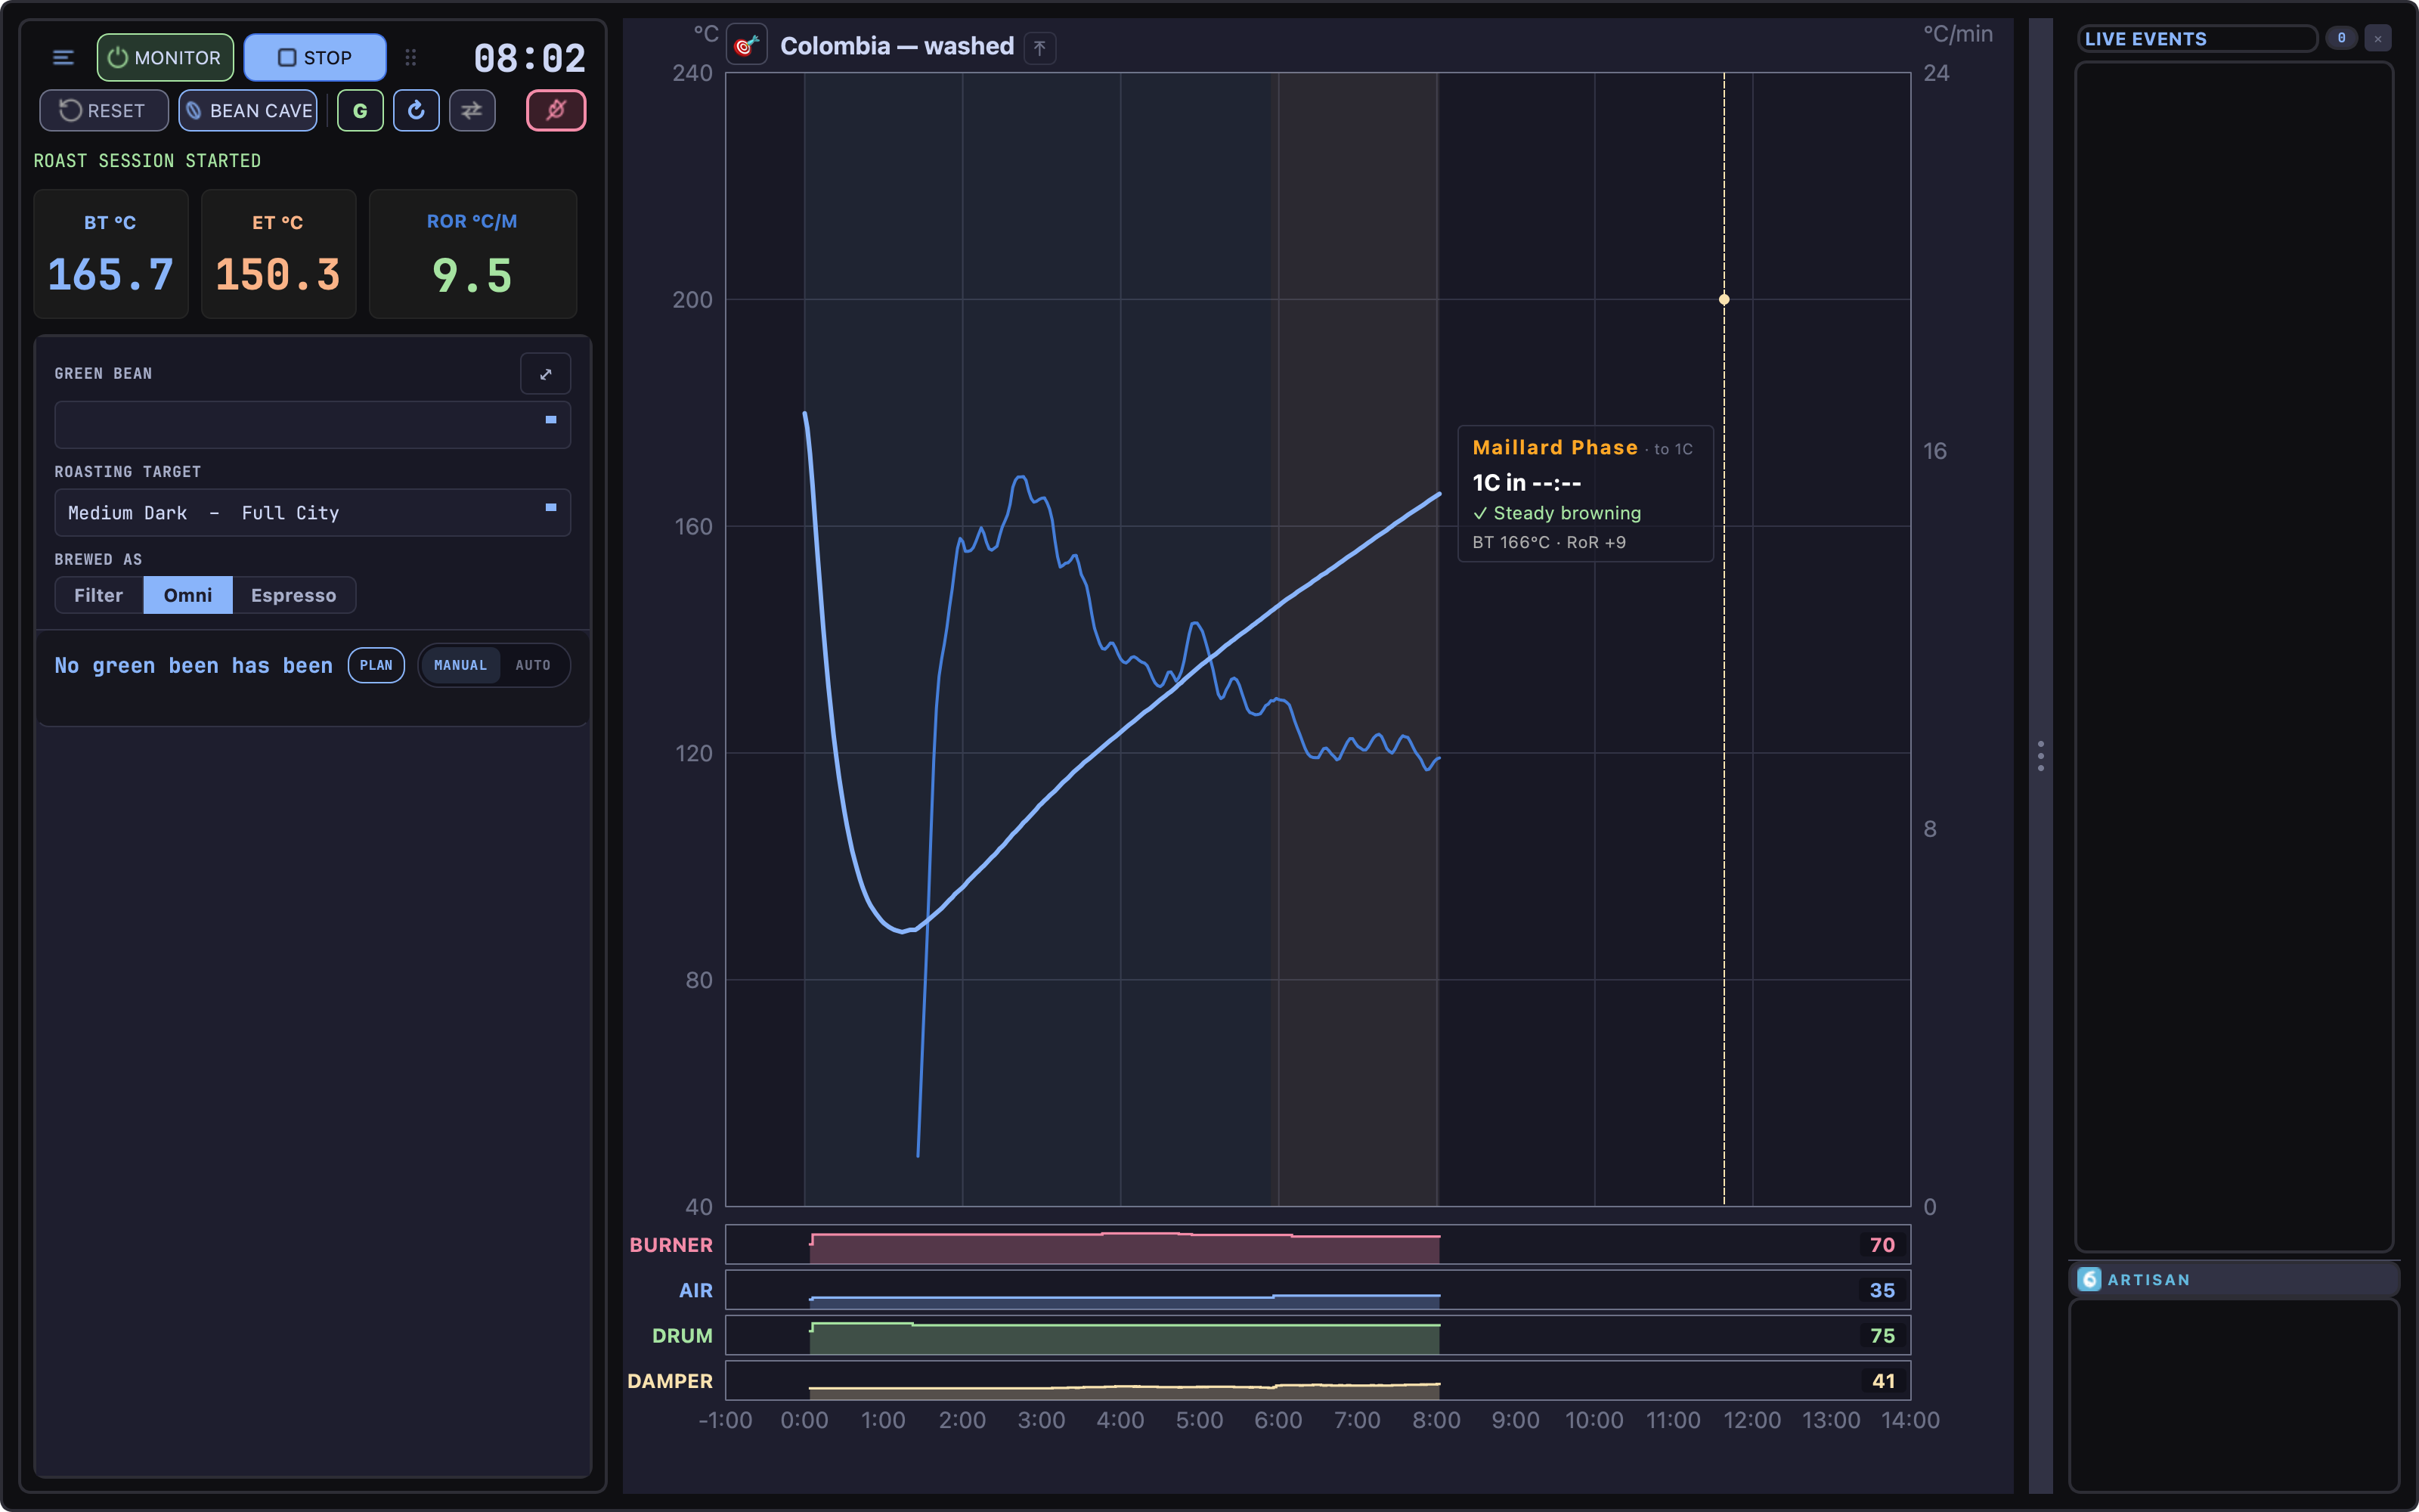This screenshot has width=2419, height=1512.
Task: Click the DAMPER control track
Action: click(x=1318, y=1380)
